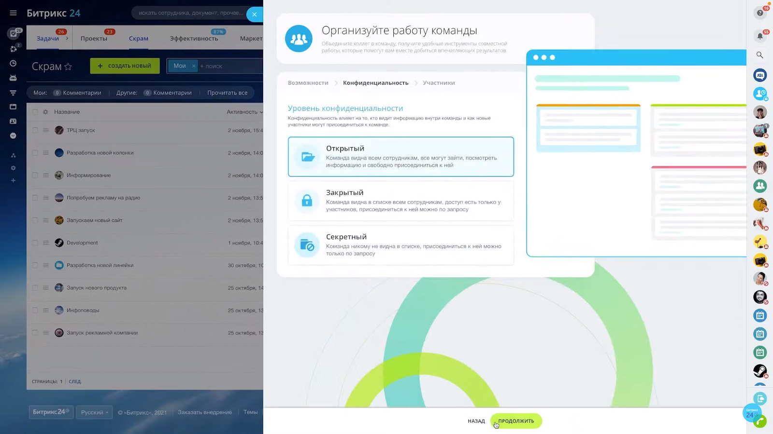The image size is (773, 434).
Task: Expand the Задачи submenu chevron
Action: (67, 38)
